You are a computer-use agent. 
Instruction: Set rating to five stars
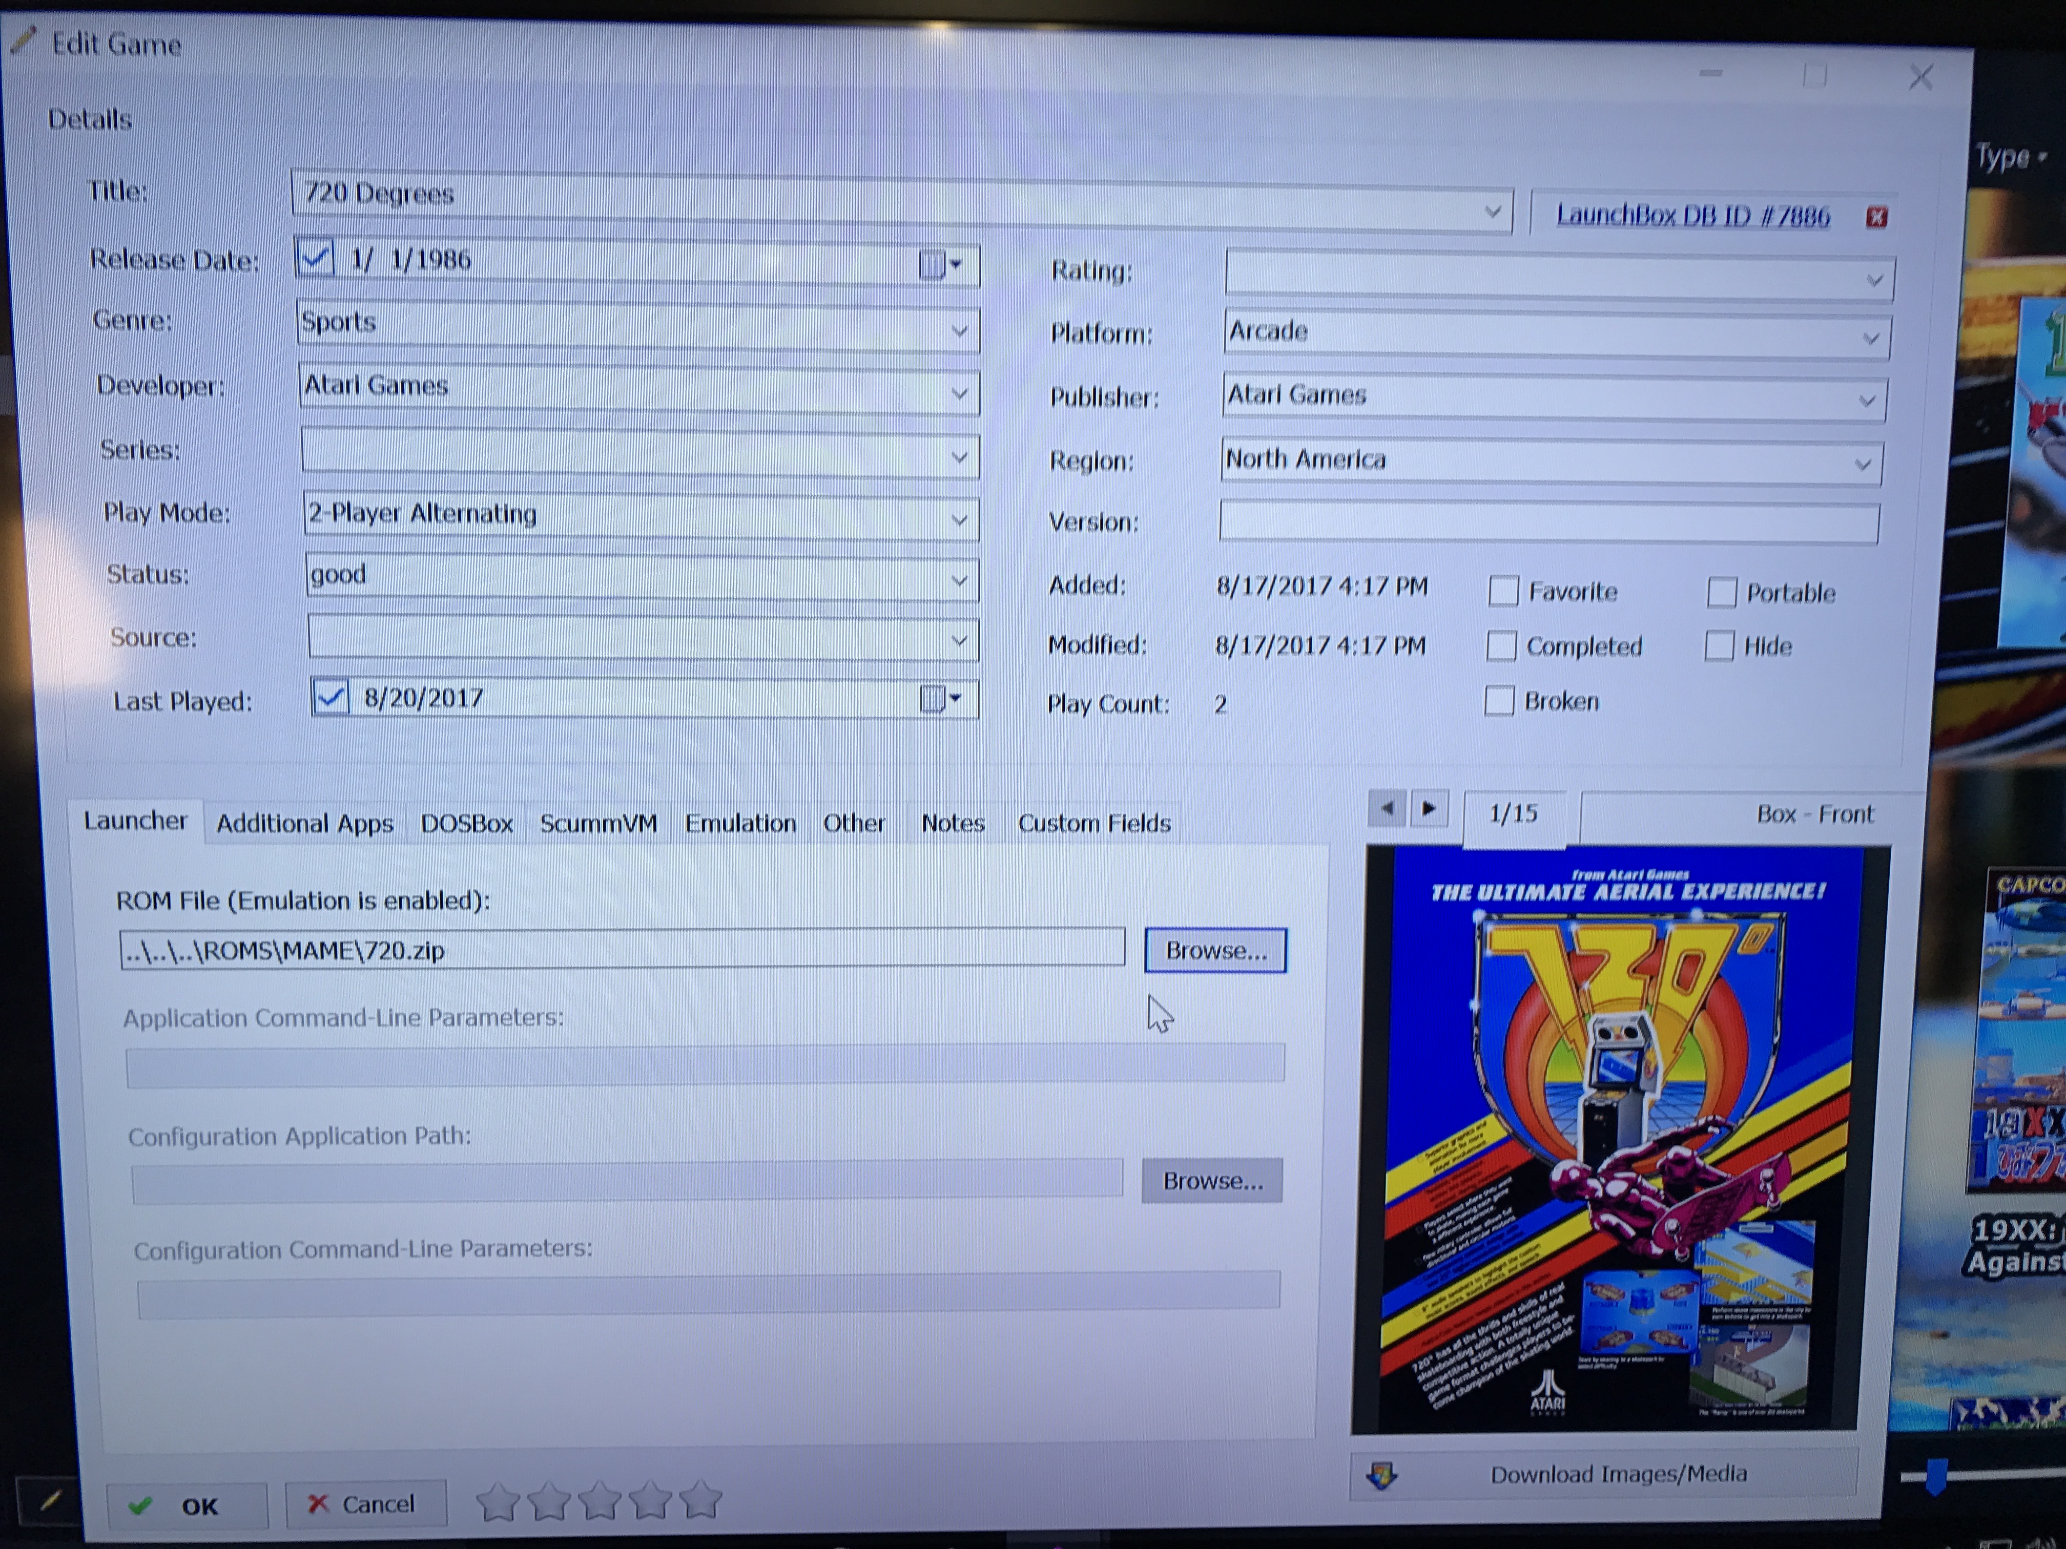[x=701, y=1500]
